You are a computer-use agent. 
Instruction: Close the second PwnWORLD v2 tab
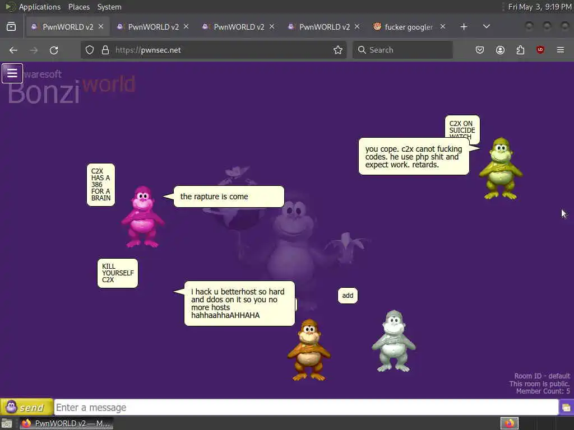click(x=186, y=27)
